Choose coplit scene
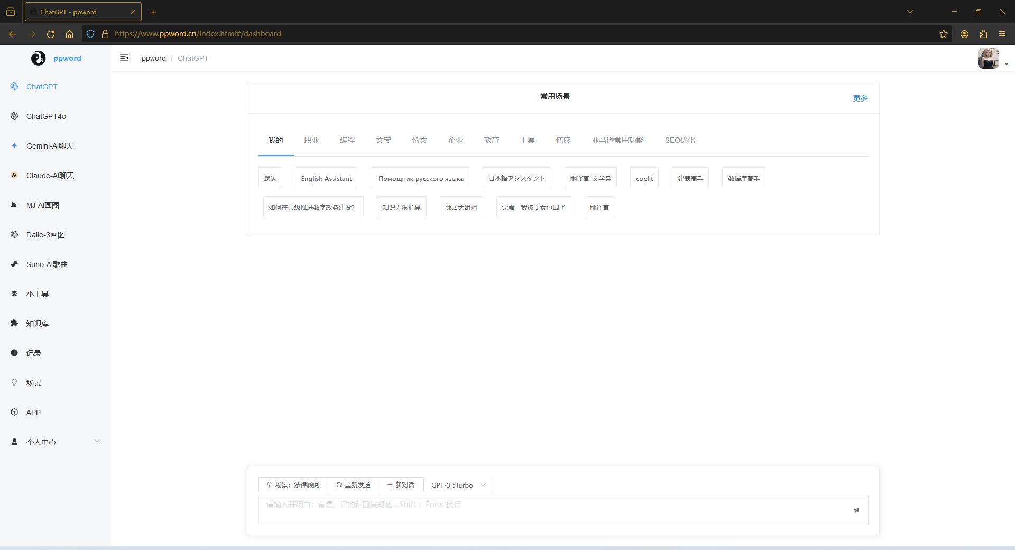Screen dimensions: 1015x550 644,178
